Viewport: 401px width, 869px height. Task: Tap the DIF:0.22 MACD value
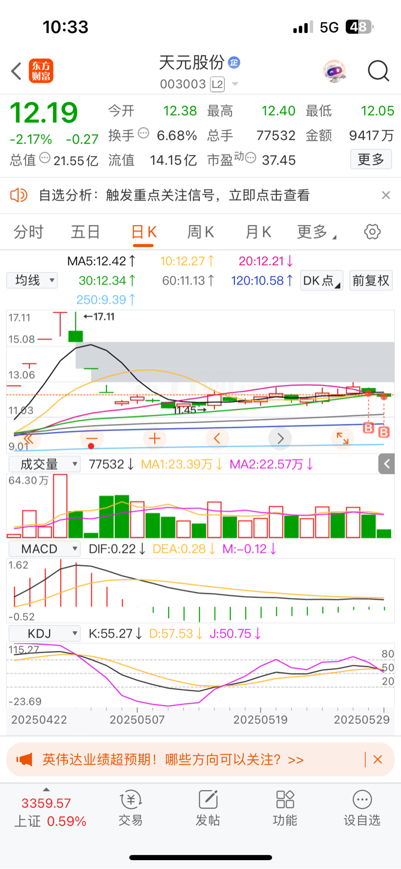click(x=117, y=549)
